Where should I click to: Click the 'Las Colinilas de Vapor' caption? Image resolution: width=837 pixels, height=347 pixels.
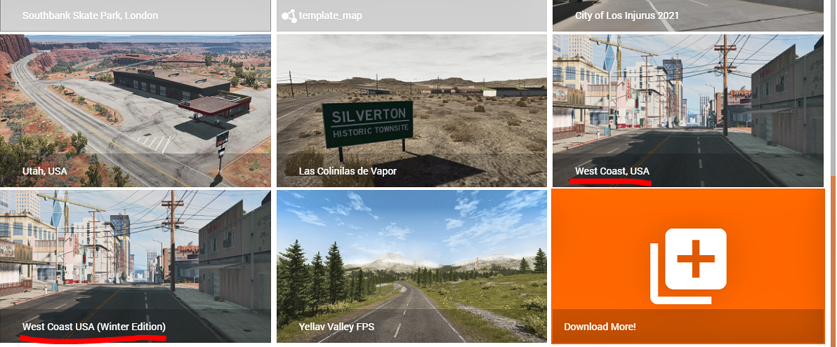coord(348,171)
